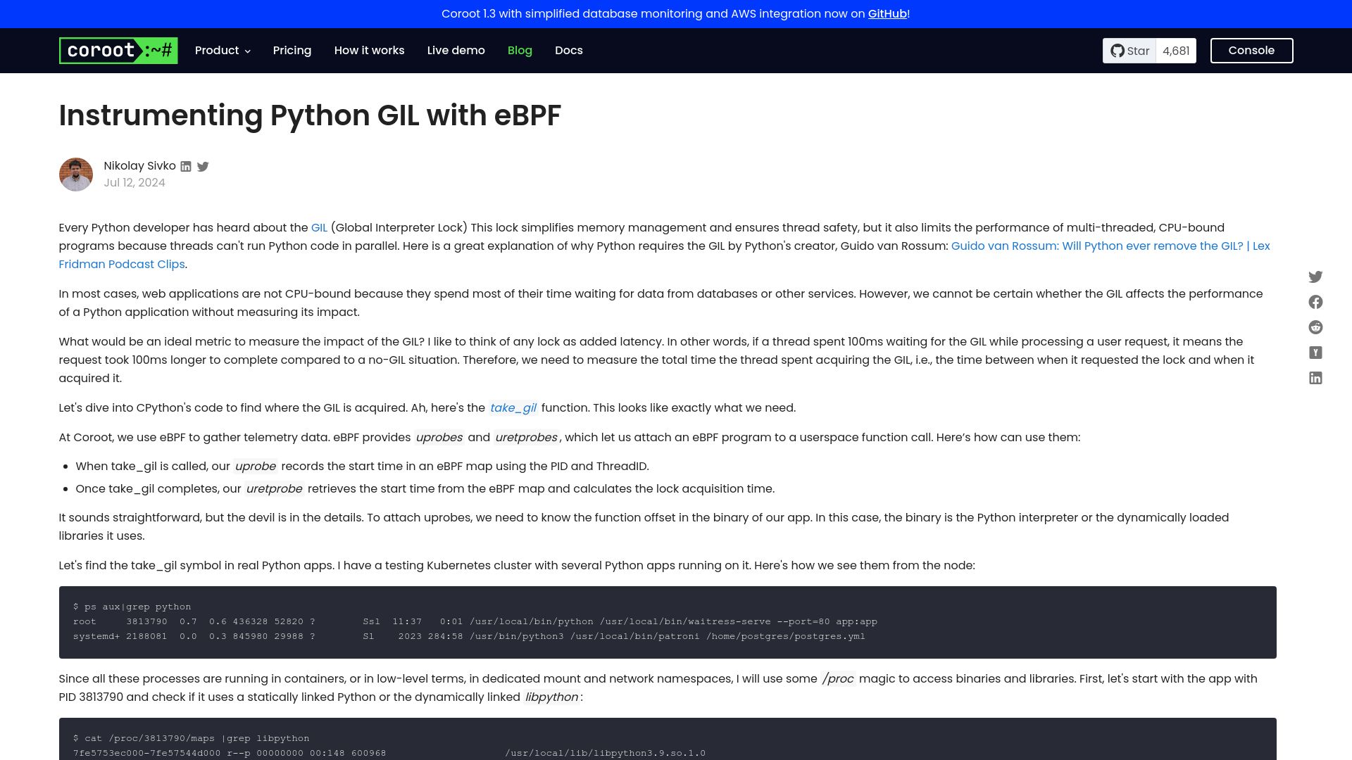Click the waitress-serve process line in code block
Screen dimensions: 1352x760
475,621
